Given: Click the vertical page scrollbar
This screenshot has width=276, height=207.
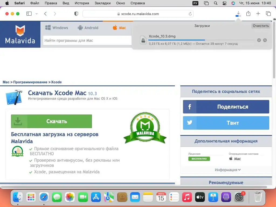Looking at the screenshot, I should click(x=274, y=50).
